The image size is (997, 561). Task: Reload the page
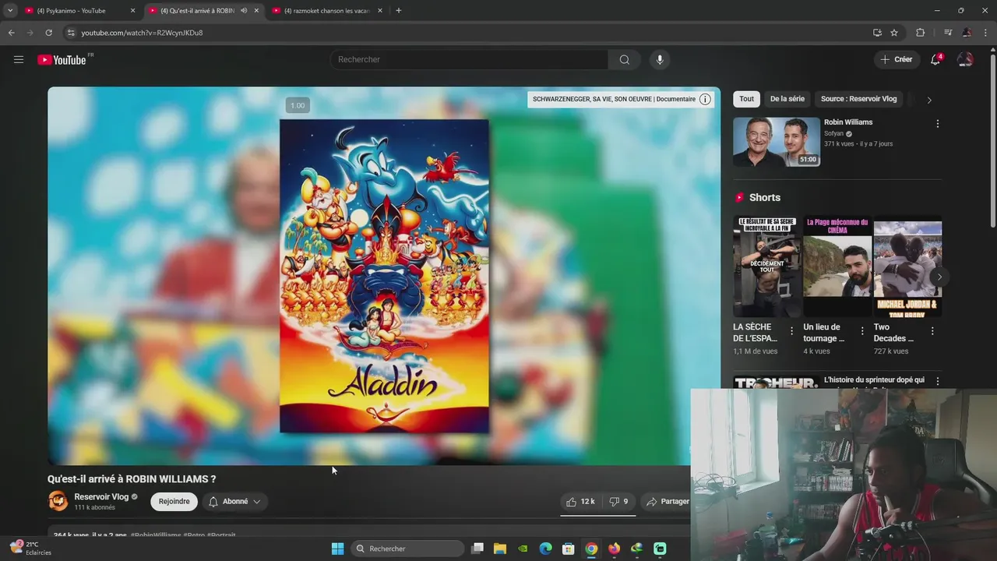(x=48, y=33)
